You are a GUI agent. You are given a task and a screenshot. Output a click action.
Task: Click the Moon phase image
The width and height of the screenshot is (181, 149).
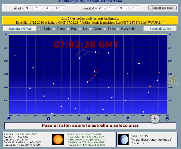click(x=124, y=139)
